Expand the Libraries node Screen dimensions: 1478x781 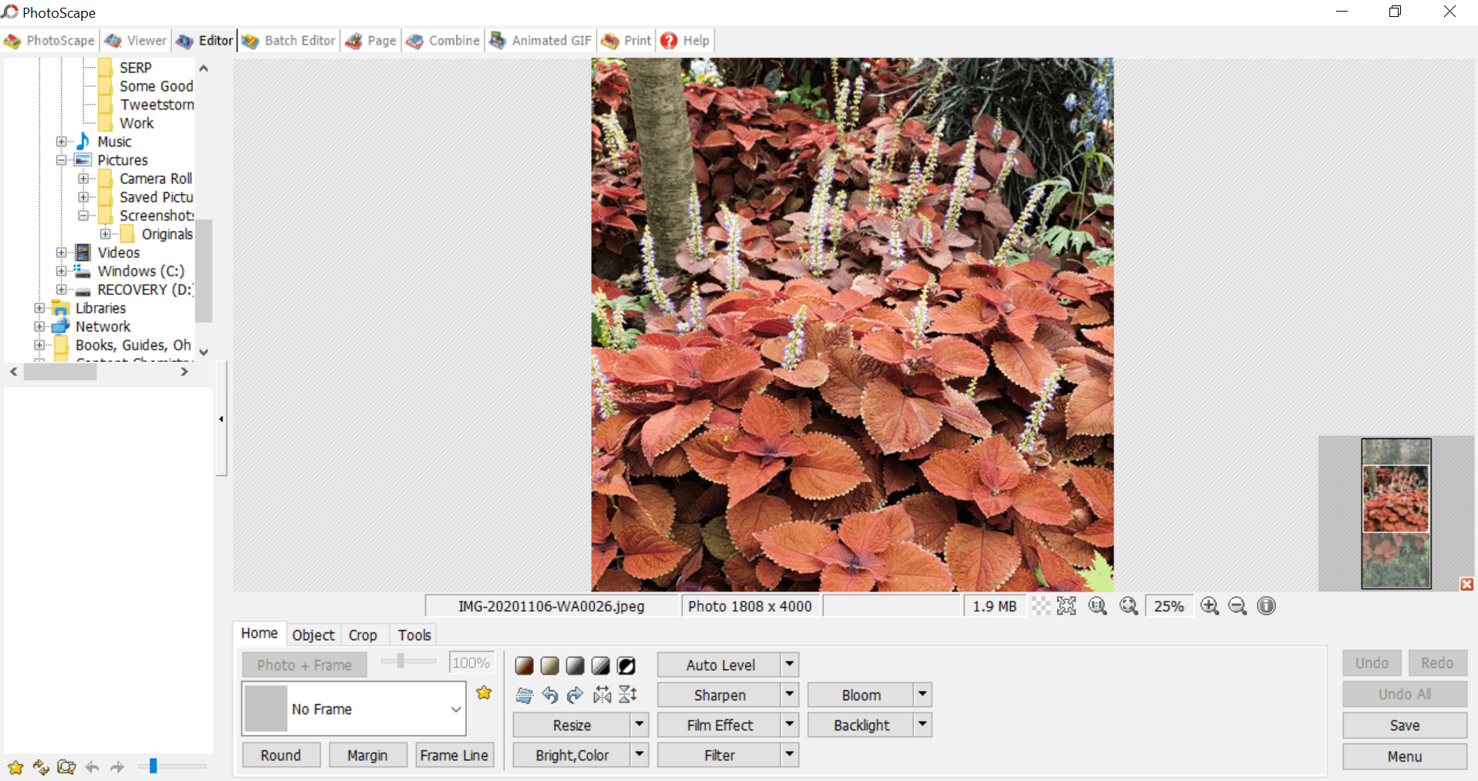pos(39,308)
